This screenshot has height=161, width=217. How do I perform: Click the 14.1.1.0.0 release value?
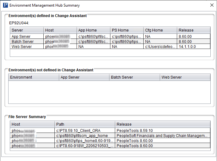194,46
